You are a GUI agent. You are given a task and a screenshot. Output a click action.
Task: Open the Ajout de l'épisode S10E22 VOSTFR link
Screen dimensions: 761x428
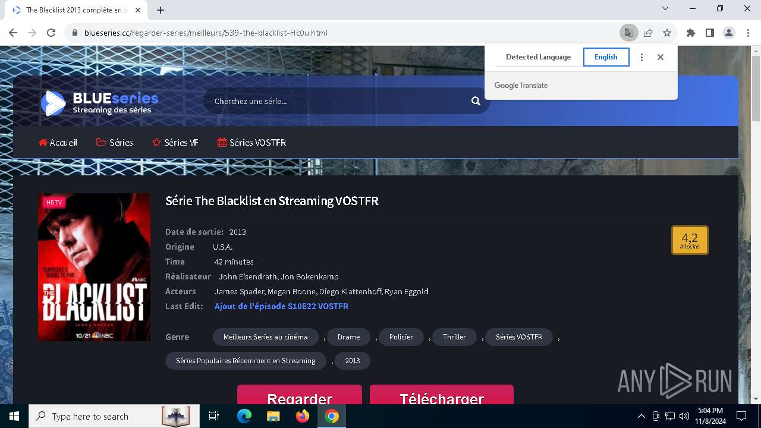[x=281, y=306]
